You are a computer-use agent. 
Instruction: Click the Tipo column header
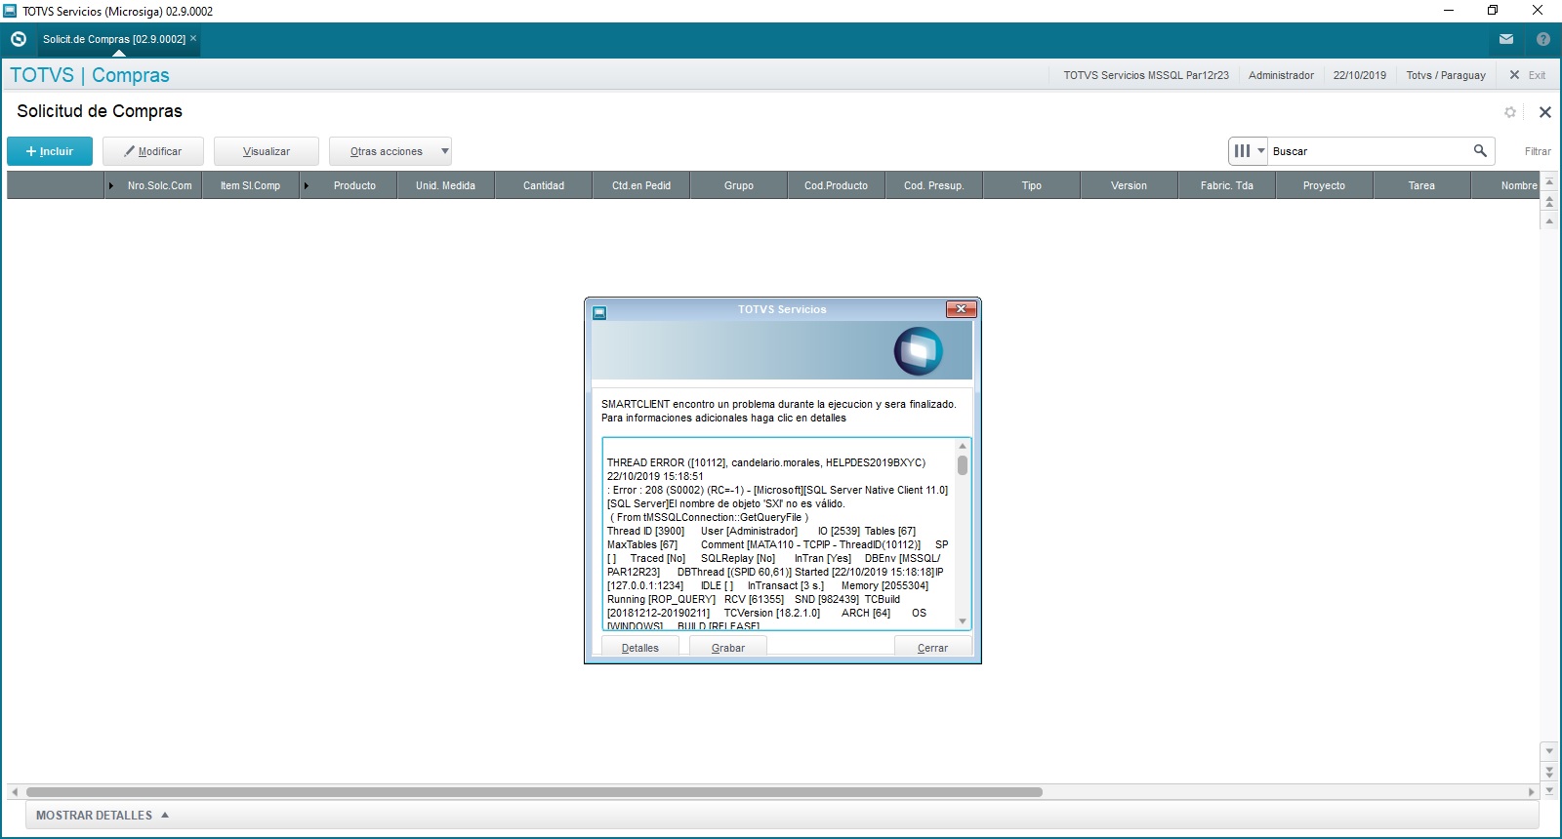point(1032,185)
